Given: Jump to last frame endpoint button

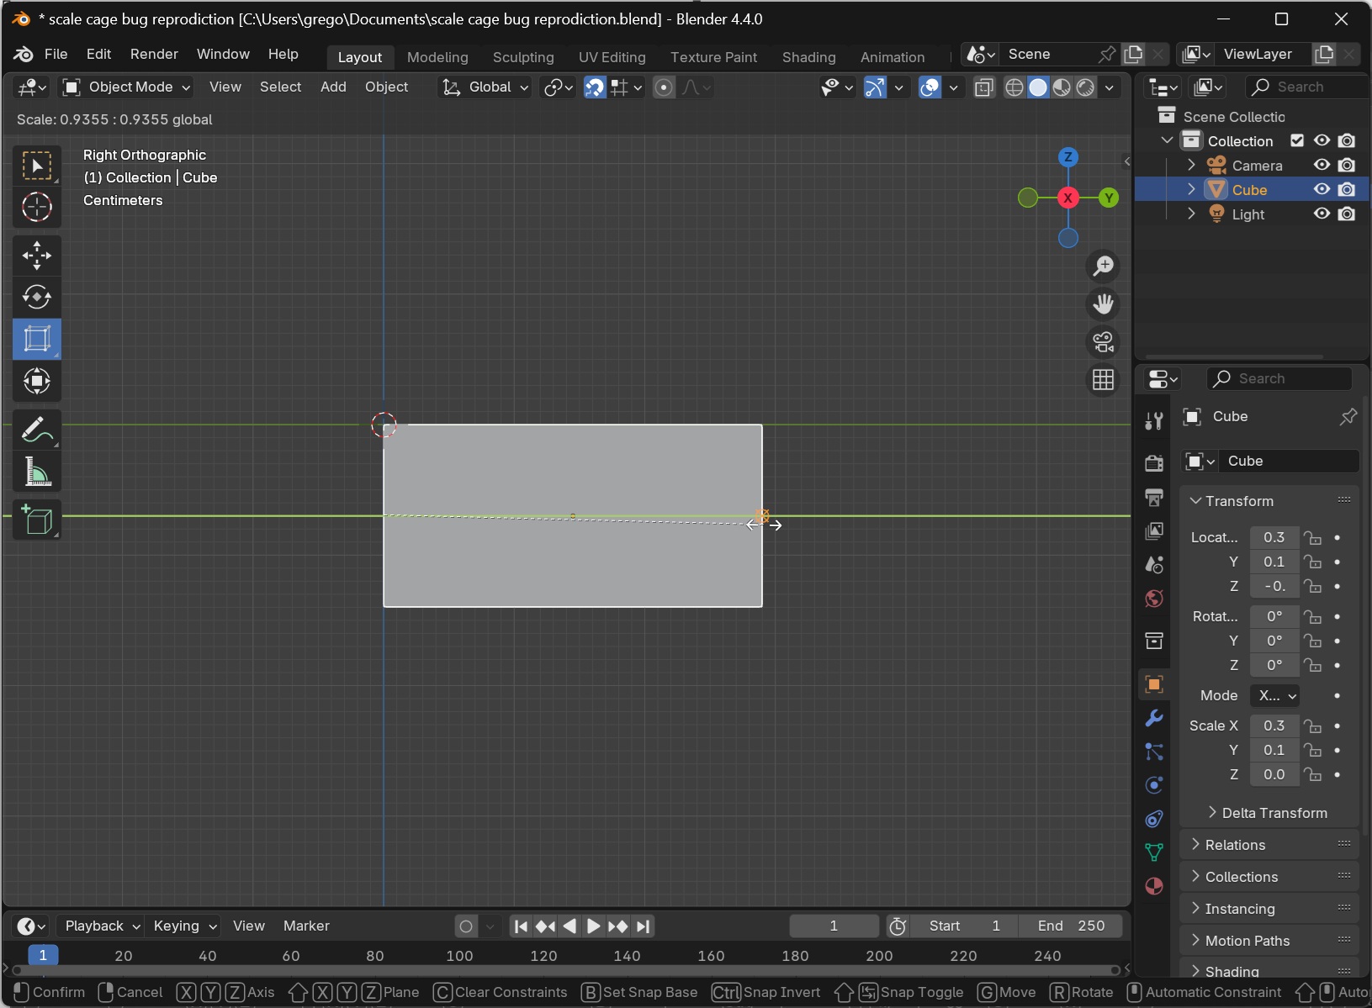Looking at the screenshot, I should 644,926.
